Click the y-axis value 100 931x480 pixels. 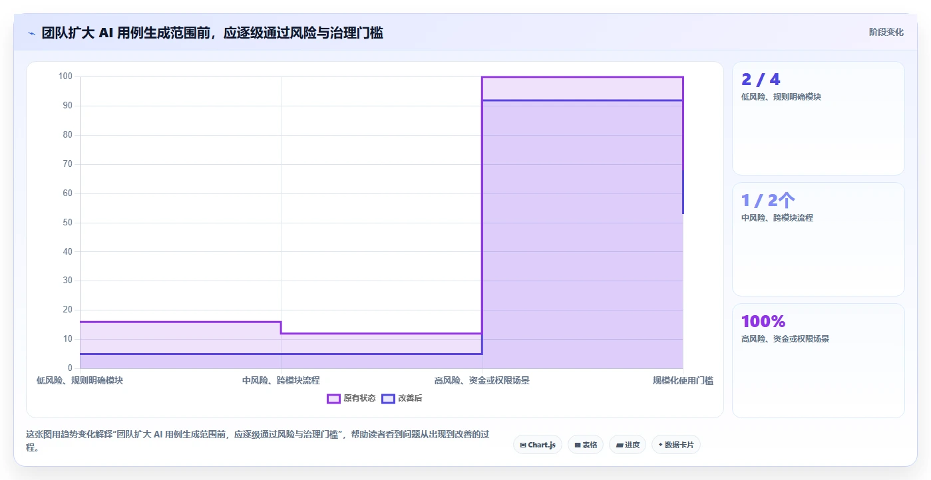(65, 76)
